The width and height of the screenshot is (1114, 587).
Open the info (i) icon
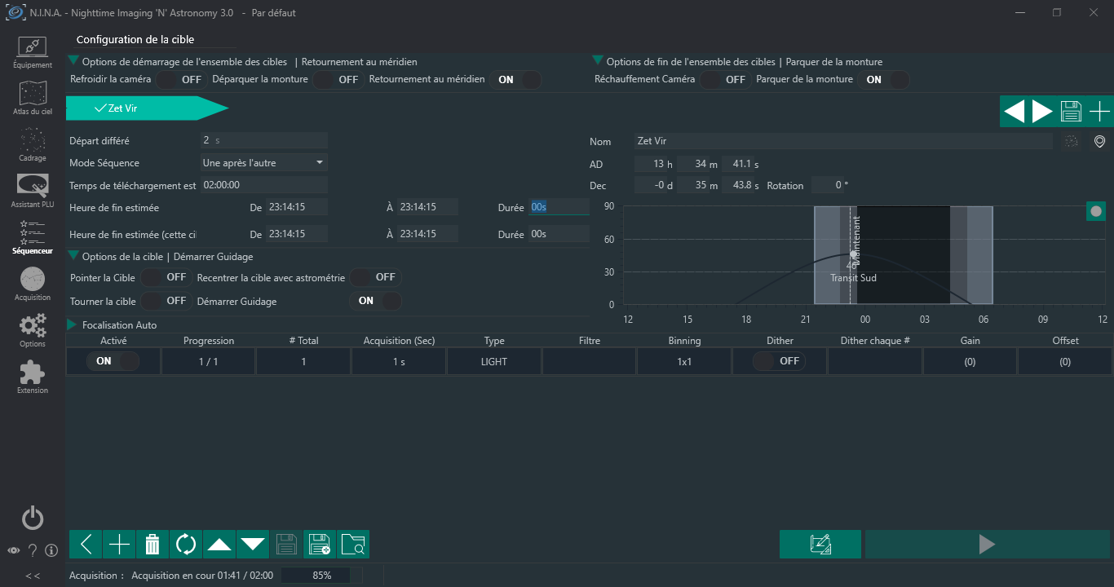tap(51, 550)
